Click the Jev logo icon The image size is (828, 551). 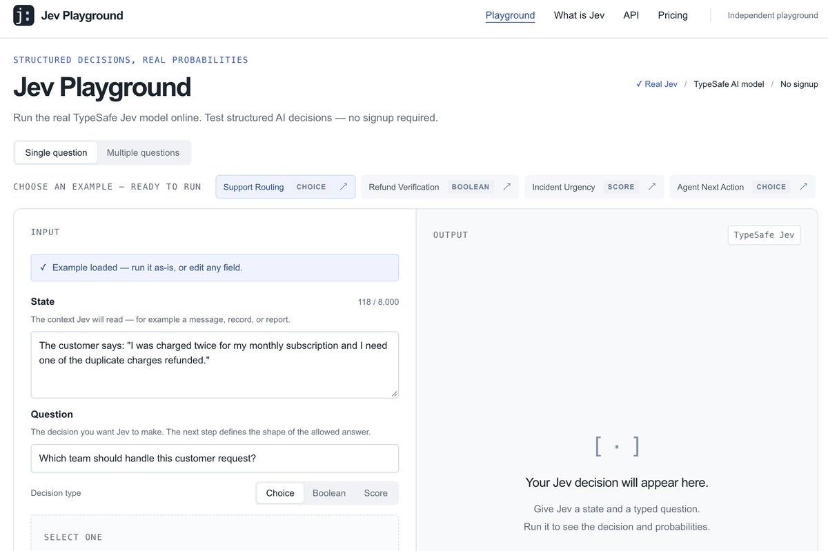23,15
